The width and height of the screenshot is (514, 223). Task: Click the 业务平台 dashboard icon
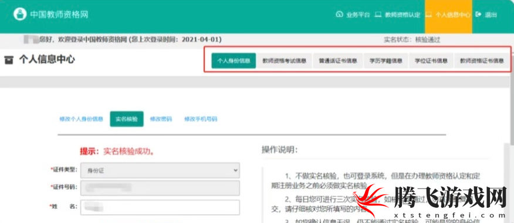point(339,15)
